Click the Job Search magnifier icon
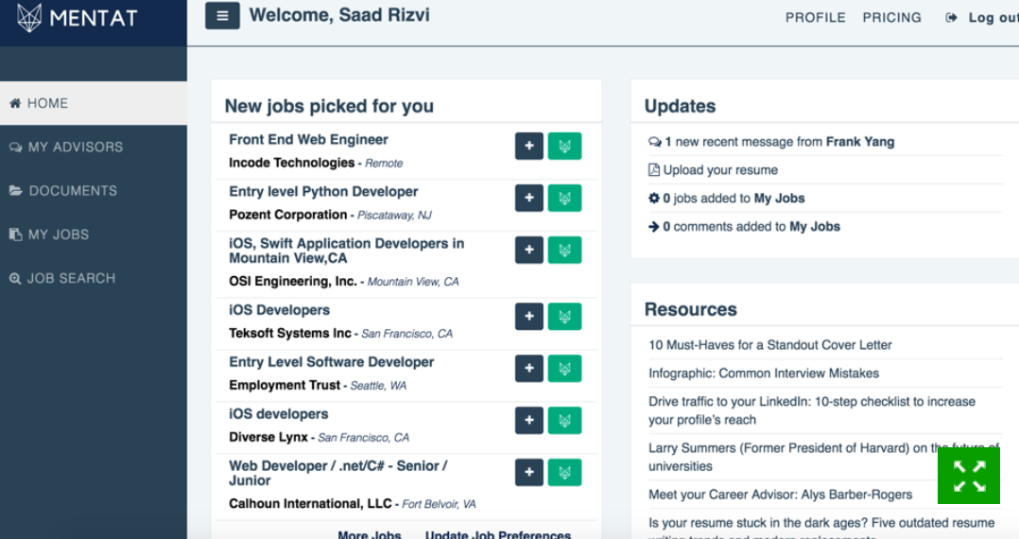 15,278
